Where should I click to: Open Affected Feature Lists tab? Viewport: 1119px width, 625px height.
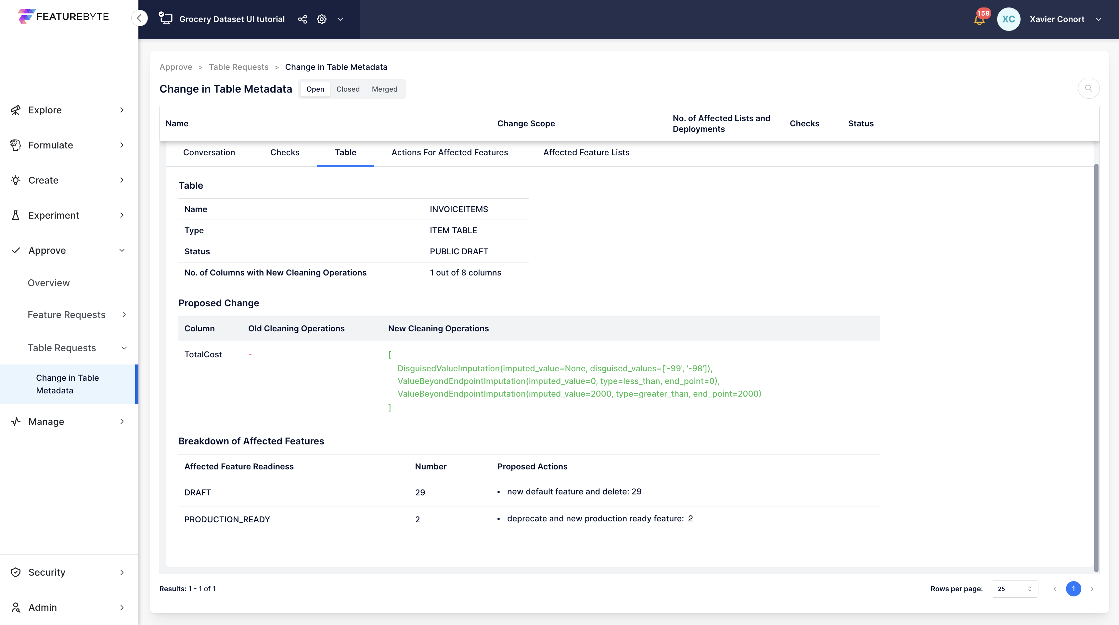tap(586, 152)
